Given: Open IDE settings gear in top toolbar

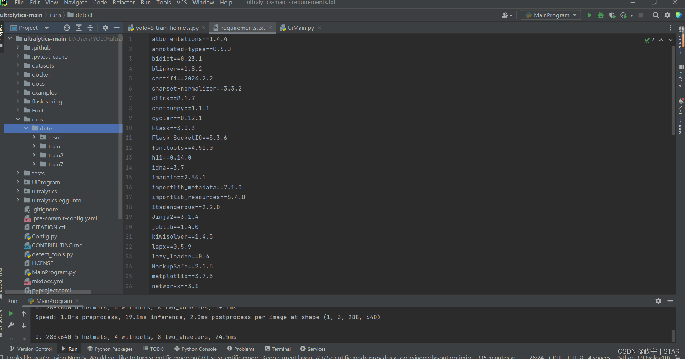Looking at the screenshot, I should pos(667,15).
